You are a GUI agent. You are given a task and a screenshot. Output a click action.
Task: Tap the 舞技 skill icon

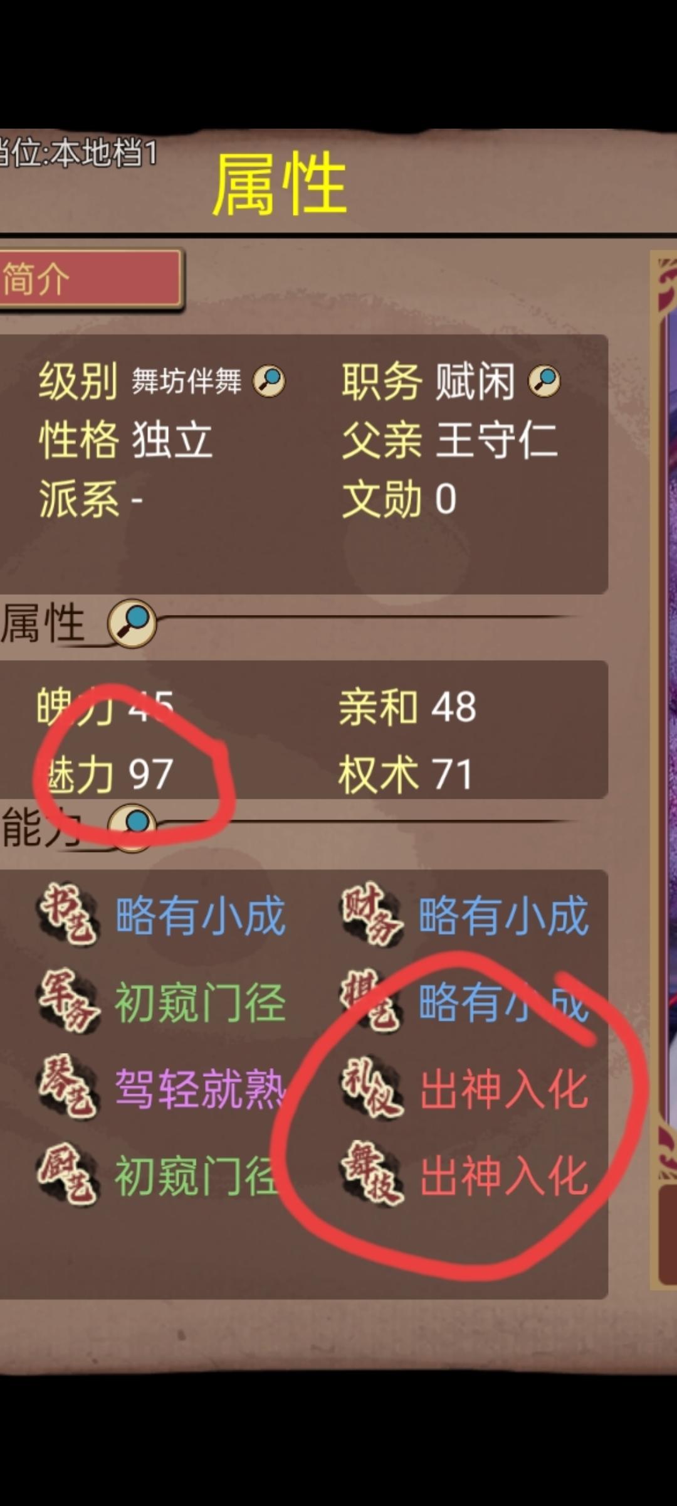pos(371,1175)
